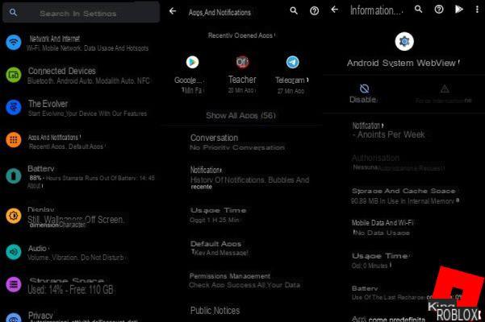
Task: Open Usage Time entry in app Information
Action: point(381,261)
